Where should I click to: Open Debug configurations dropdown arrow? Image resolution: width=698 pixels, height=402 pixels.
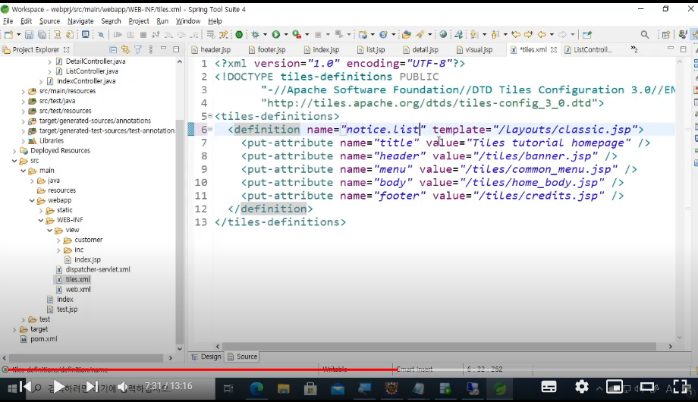(x=265, y=35)
